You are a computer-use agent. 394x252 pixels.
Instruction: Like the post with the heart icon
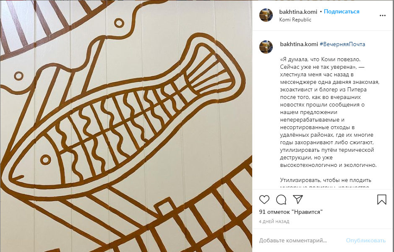[x=264, y=200]
